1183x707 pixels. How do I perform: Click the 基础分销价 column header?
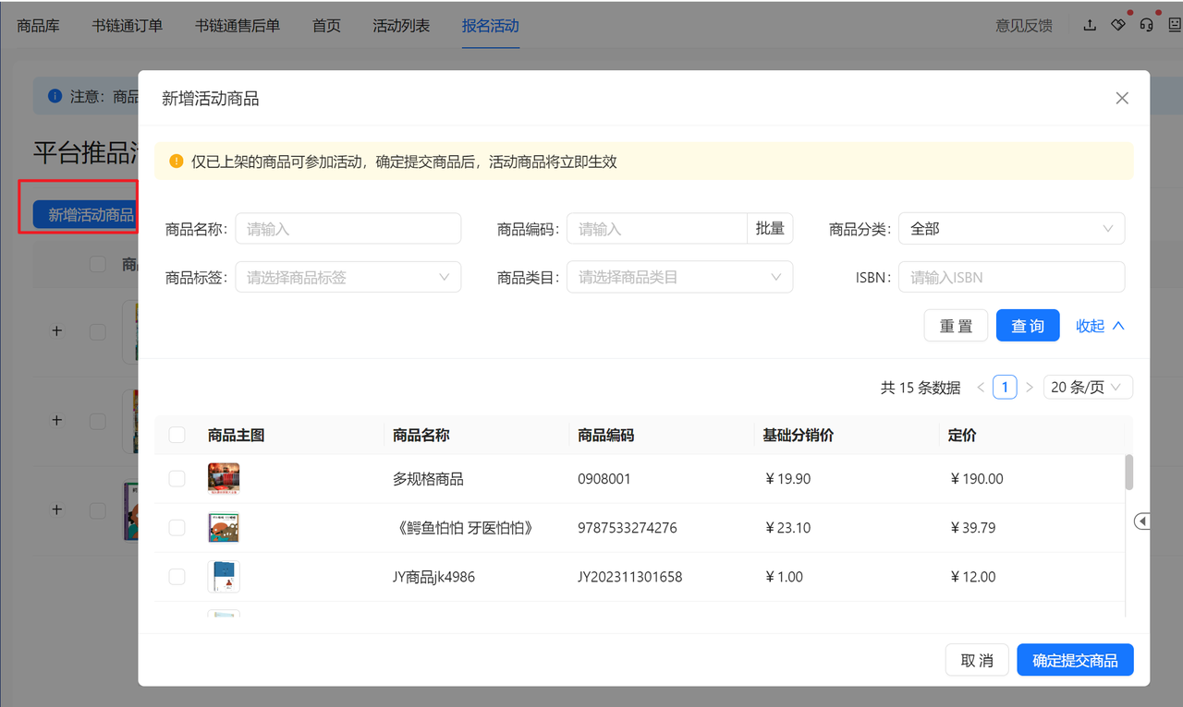(799, 435)
